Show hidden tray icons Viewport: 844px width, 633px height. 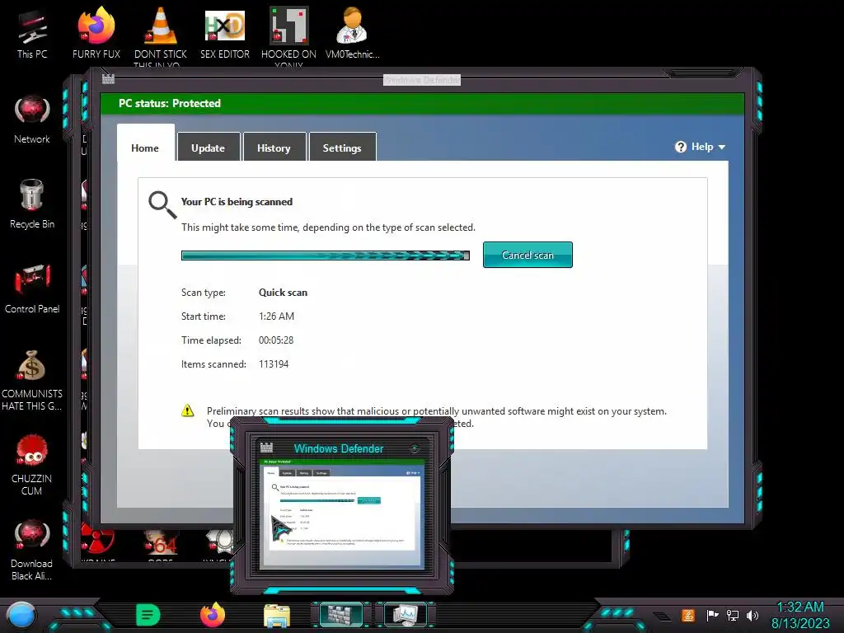coord(662,616)
